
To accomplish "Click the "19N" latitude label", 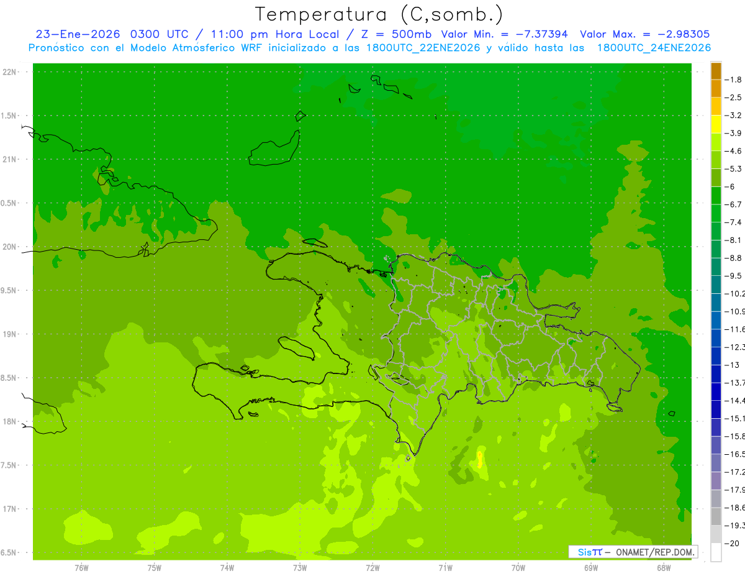I will pos(10,334).
